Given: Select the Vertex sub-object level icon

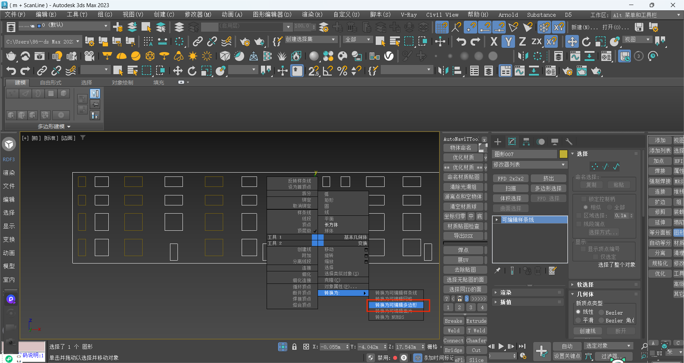Looking at the screenshot, I should click(595, 166).
